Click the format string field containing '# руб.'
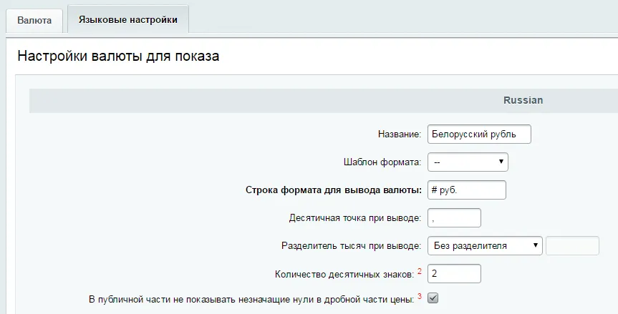618x314 pixels. pos(466,190)
